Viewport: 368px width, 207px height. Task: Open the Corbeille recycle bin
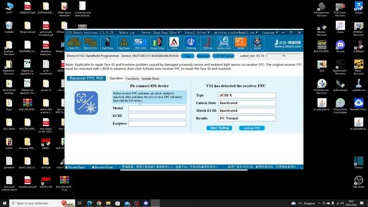tap(9, 27)
